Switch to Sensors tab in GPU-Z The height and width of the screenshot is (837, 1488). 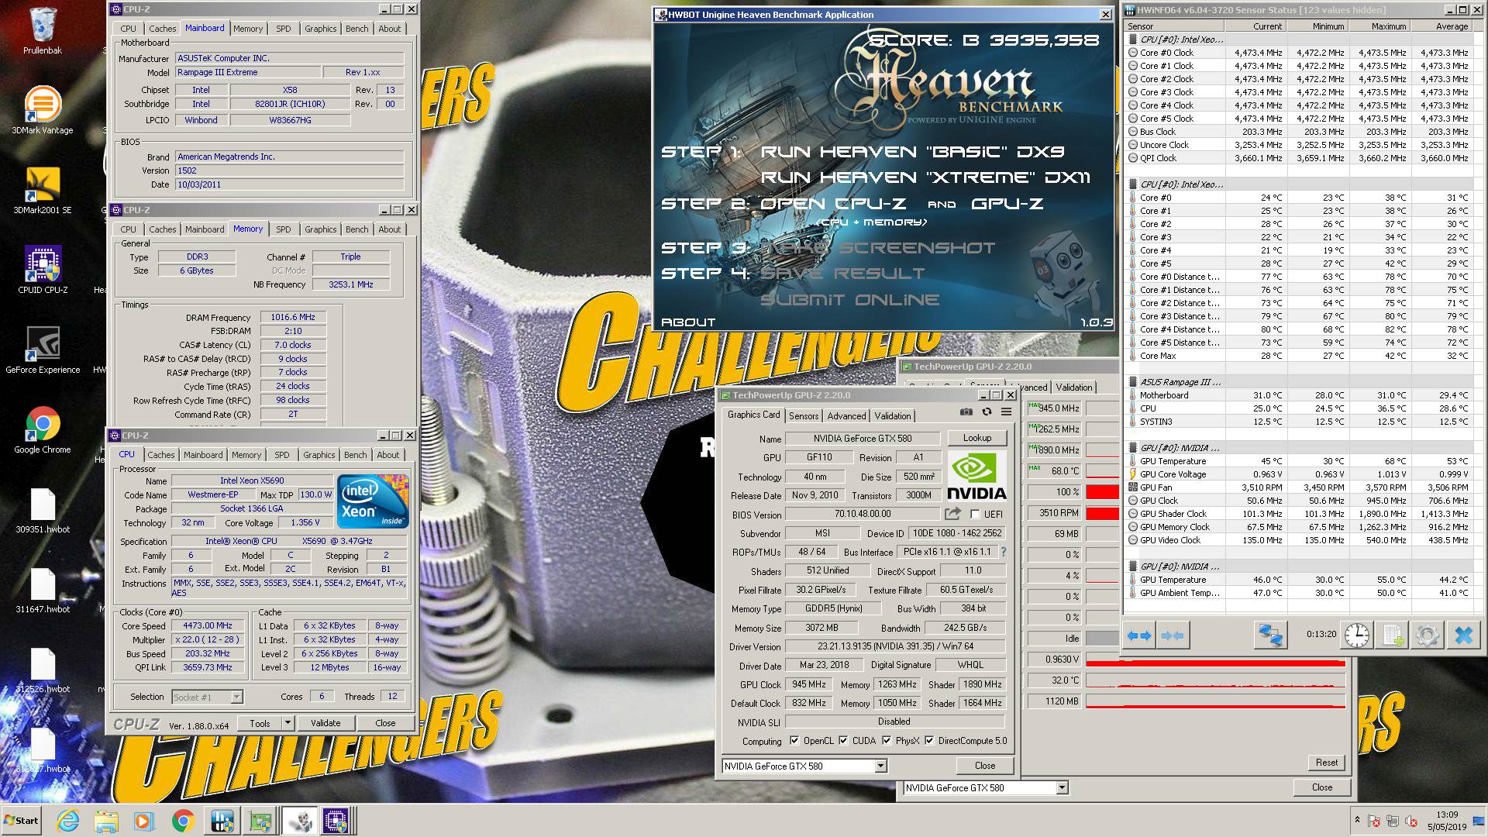tap(804, 416)
